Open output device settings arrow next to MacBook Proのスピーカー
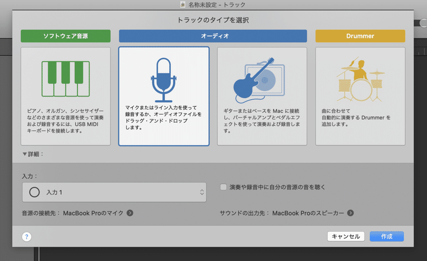The width and height of the screenshot is (427, 261). (x=351, y=213)
